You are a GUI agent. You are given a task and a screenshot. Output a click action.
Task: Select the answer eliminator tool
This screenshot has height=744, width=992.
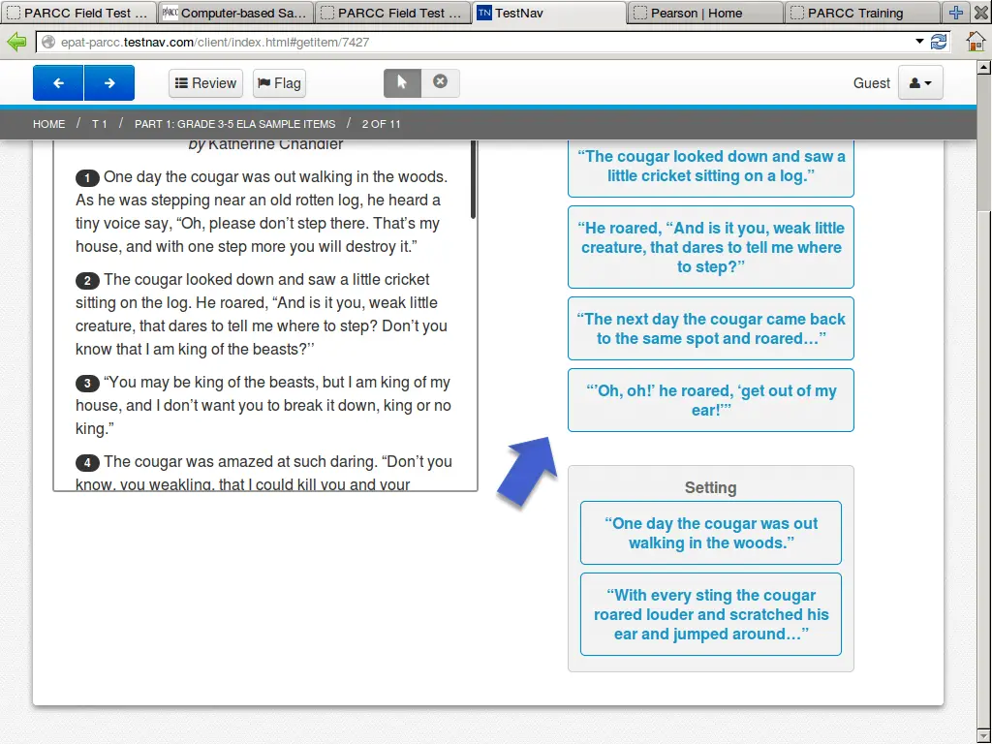coord(441,83)
